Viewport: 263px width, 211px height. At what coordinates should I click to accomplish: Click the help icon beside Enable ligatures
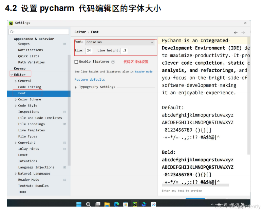click(x=113, y=62)
